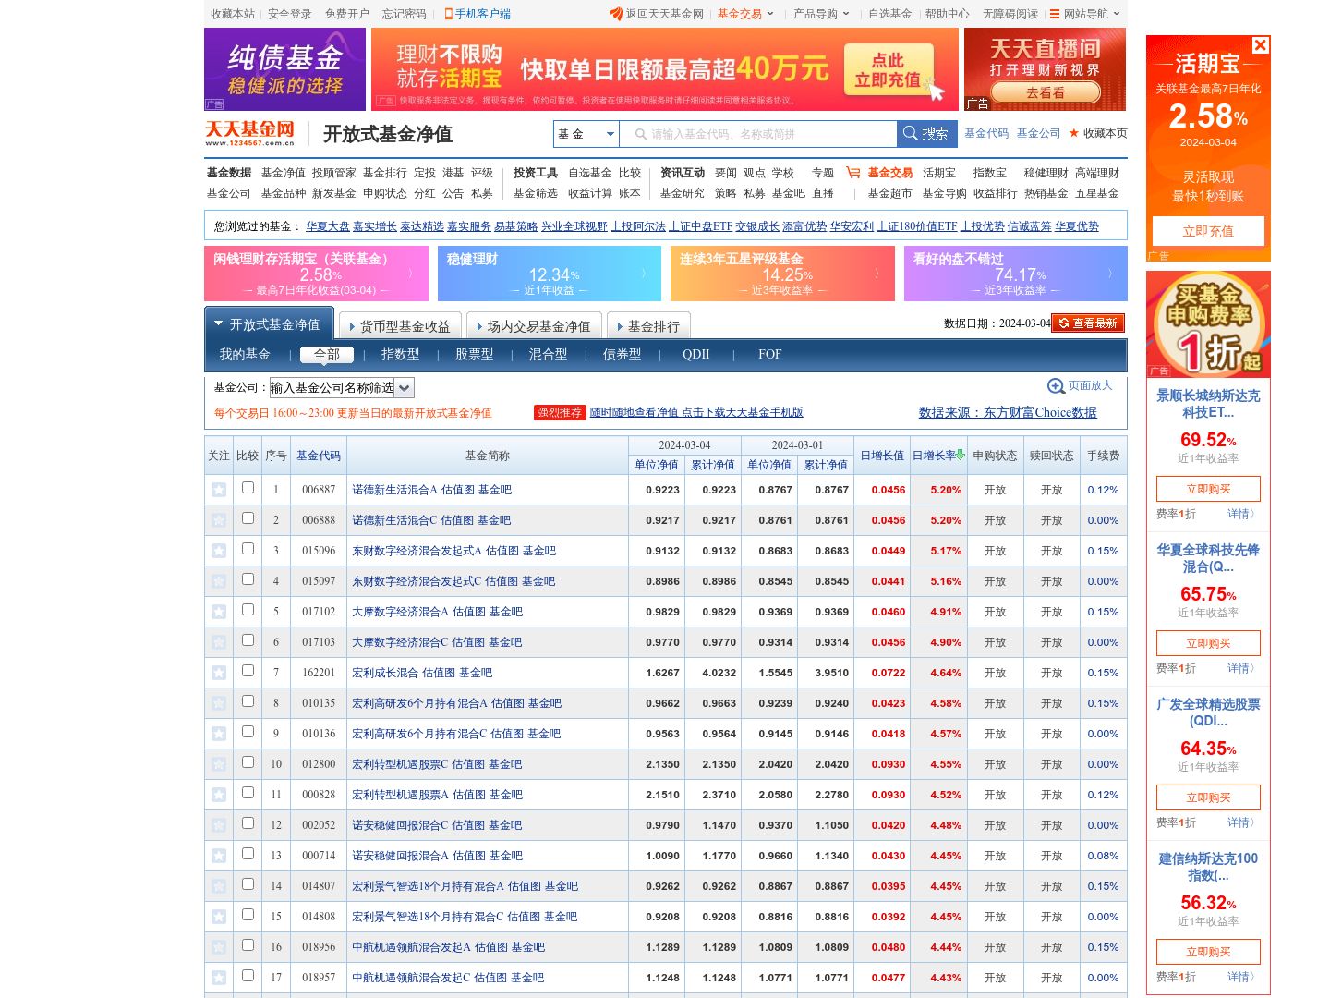Viewport: 1330px width, 998px height.
Task: Expand 闲钱理财存活期宝 card arrow
Action: (411, 274)
